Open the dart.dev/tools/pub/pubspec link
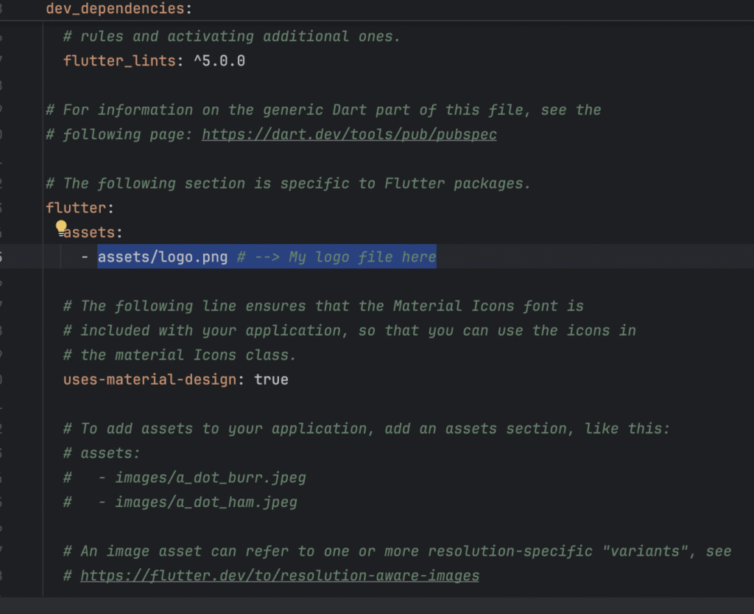Image resolution: width=754 pixels, height=614 pixels. coord(349,134)
